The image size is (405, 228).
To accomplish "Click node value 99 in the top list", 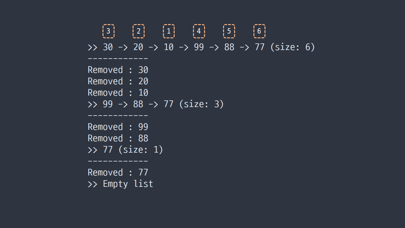I will 199,47.
